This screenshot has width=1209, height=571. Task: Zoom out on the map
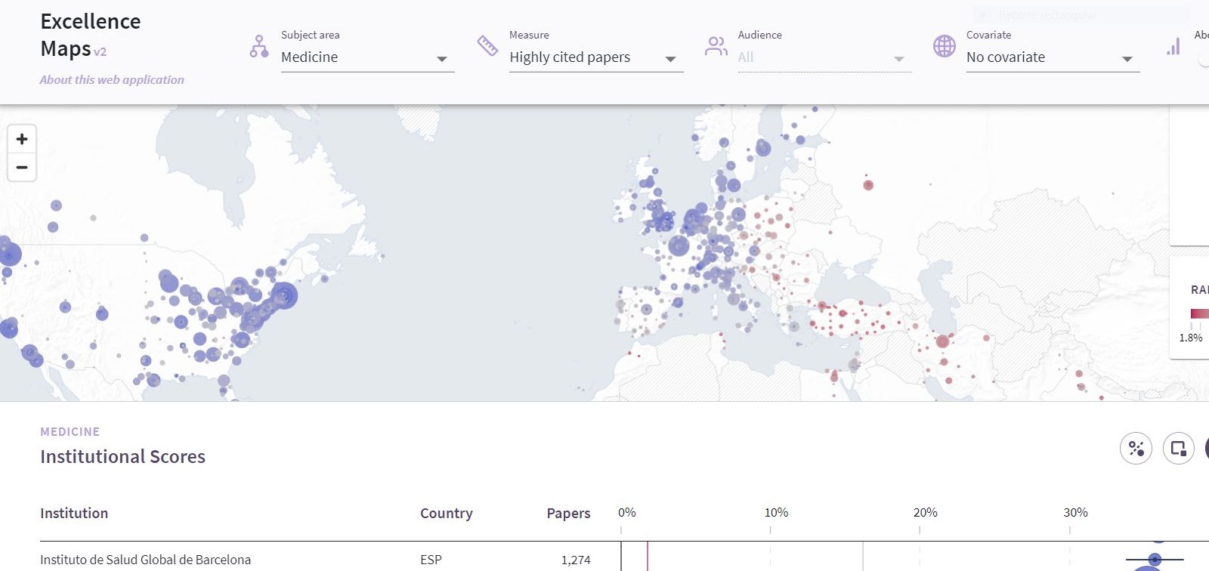(x=22, y=167)
